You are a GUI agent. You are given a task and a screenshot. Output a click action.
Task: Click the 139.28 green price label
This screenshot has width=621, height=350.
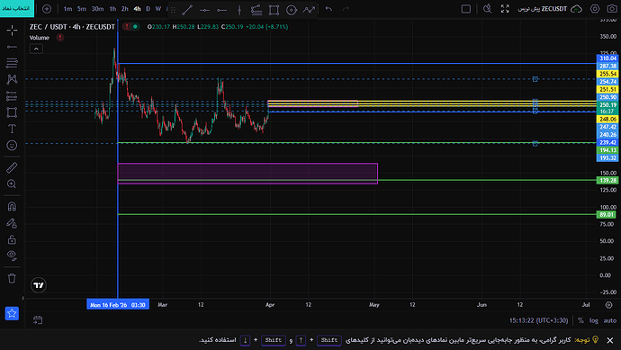coord(607,180)
